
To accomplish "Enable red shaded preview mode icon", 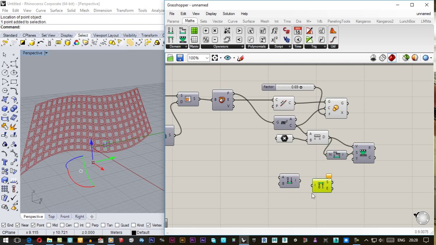I will [392, 58].
